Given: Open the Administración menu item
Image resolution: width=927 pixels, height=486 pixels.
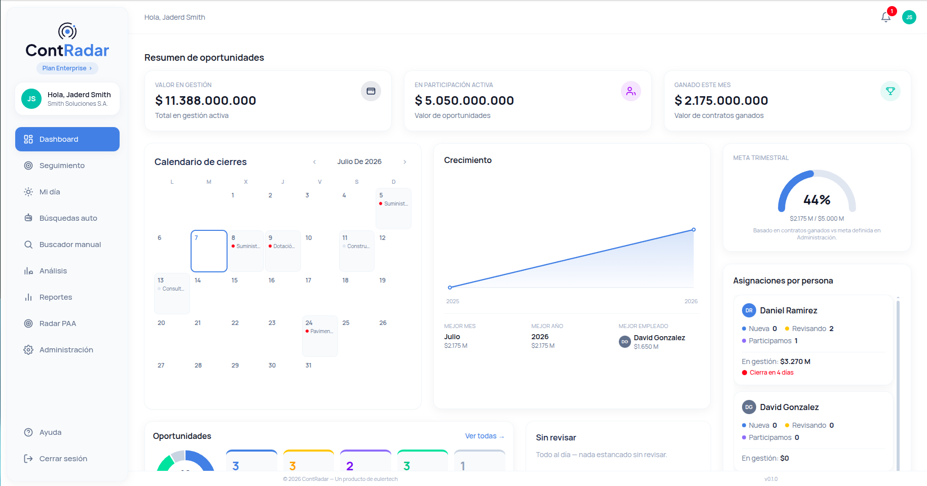Looking at the screenshot, I should click(x=67, y=350).
